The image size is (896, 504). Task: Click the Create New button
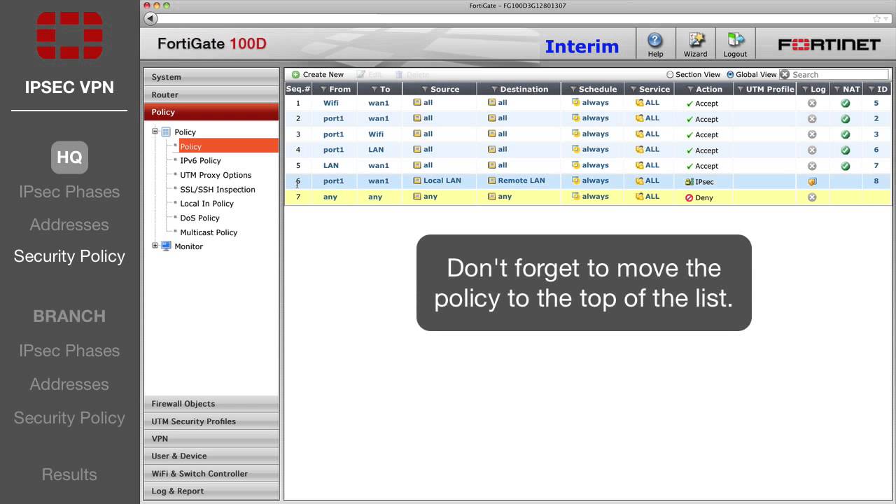pos(318,74)
